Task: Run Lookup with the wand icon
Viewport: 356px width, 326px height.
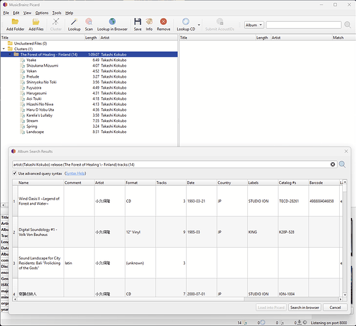Action: coord(74,22)
